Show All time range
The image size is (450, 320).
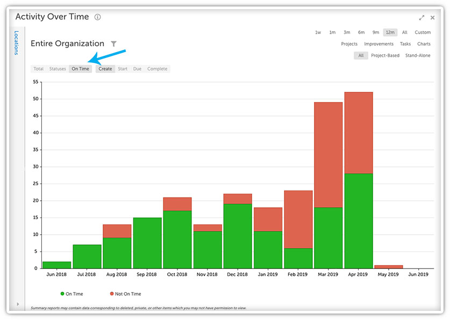(x=405, y=32)
